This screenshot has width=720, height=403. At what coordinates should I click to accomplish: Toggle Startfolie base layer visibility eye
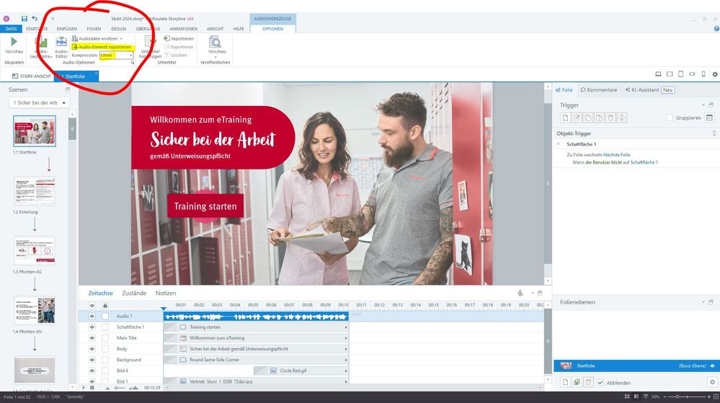pos(713,366)
